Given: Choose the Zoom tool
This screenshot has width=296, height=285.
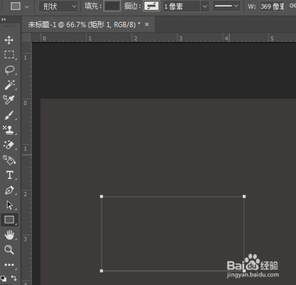Looking at the screenshot, I should [x=9, y=250].
